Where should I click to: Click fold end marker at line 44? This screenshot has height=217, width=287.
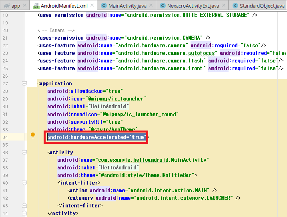pyautogui.click(x=24, y=213)
